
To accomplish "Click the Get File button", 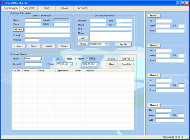I will pyautogui.click(x=126, y=59).
